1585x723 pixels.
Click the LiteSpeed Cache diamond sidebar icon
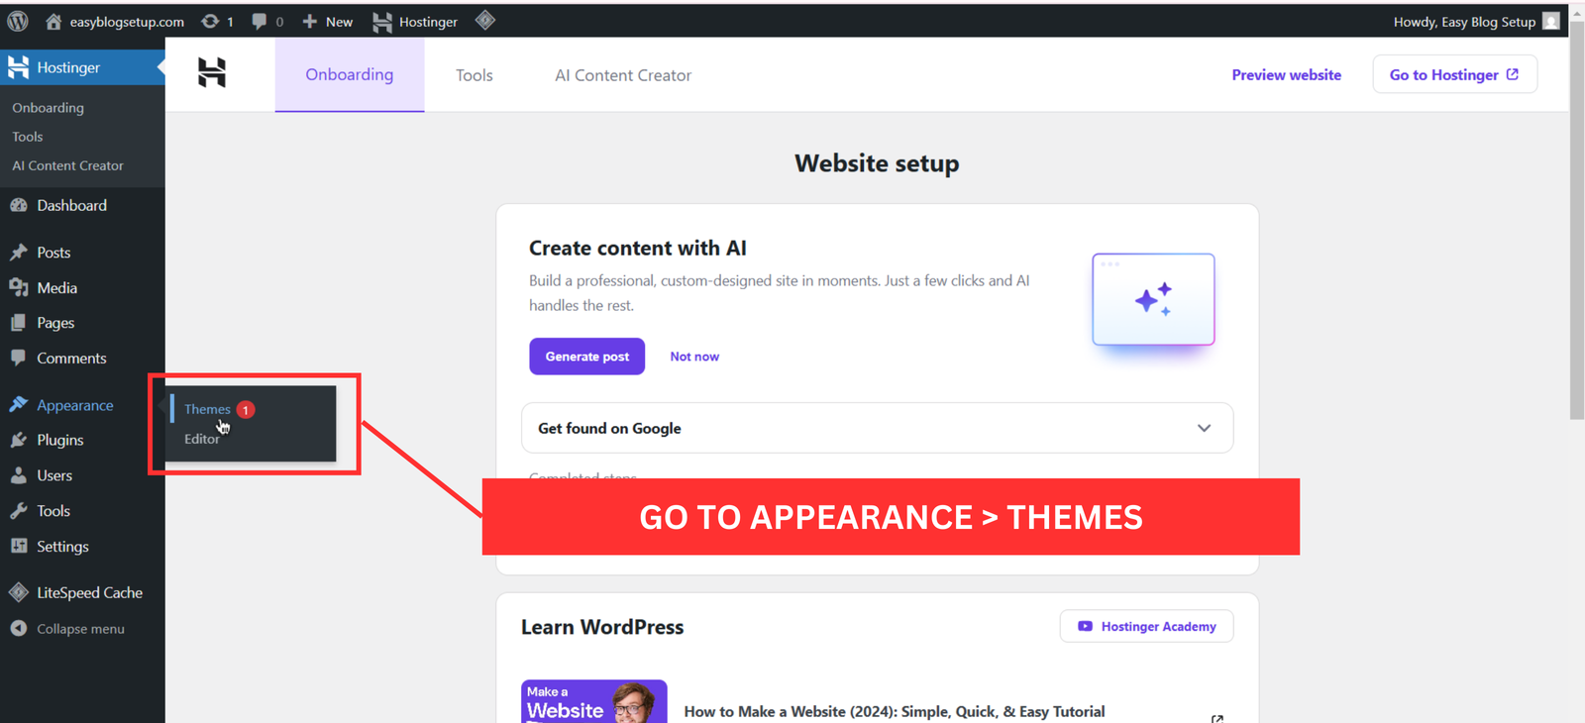(x=18, y=592)
